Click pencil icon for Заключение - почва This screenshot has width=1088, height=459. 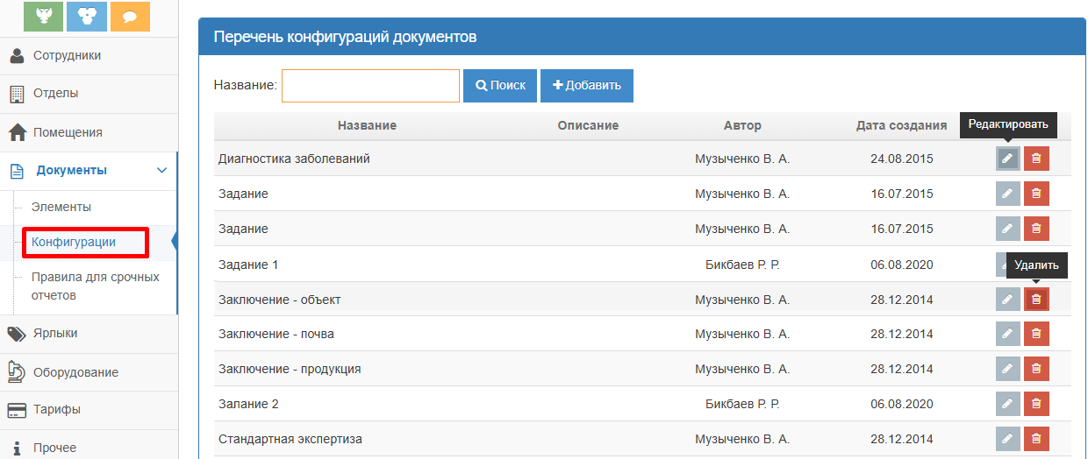(x=1007, y=334)
